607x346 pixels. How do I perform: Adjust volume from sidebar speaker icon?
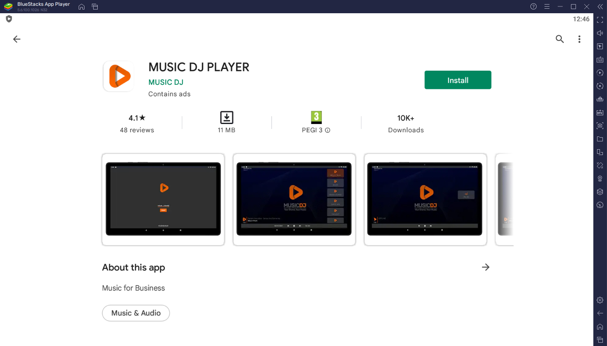(600, 33)
